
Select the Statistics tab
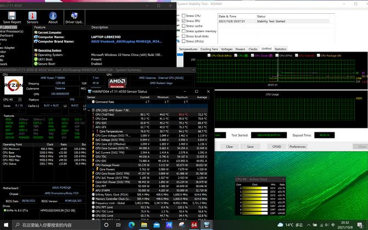(x=280, y=49)
